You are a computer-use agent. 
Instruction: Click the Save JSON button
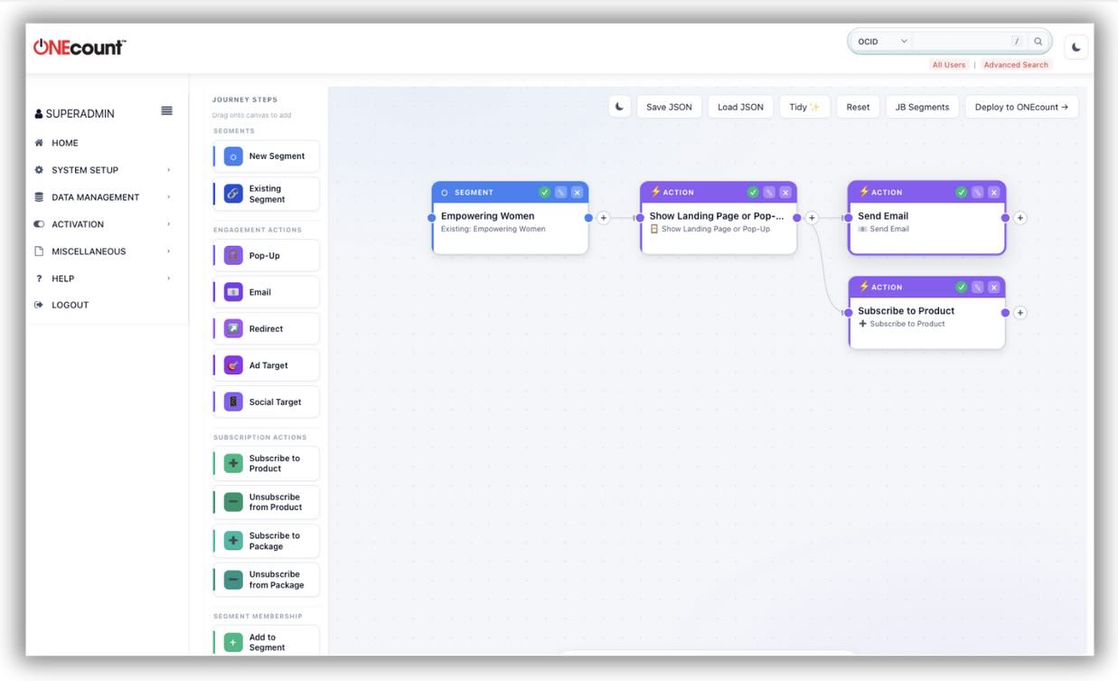click(669, 107)
